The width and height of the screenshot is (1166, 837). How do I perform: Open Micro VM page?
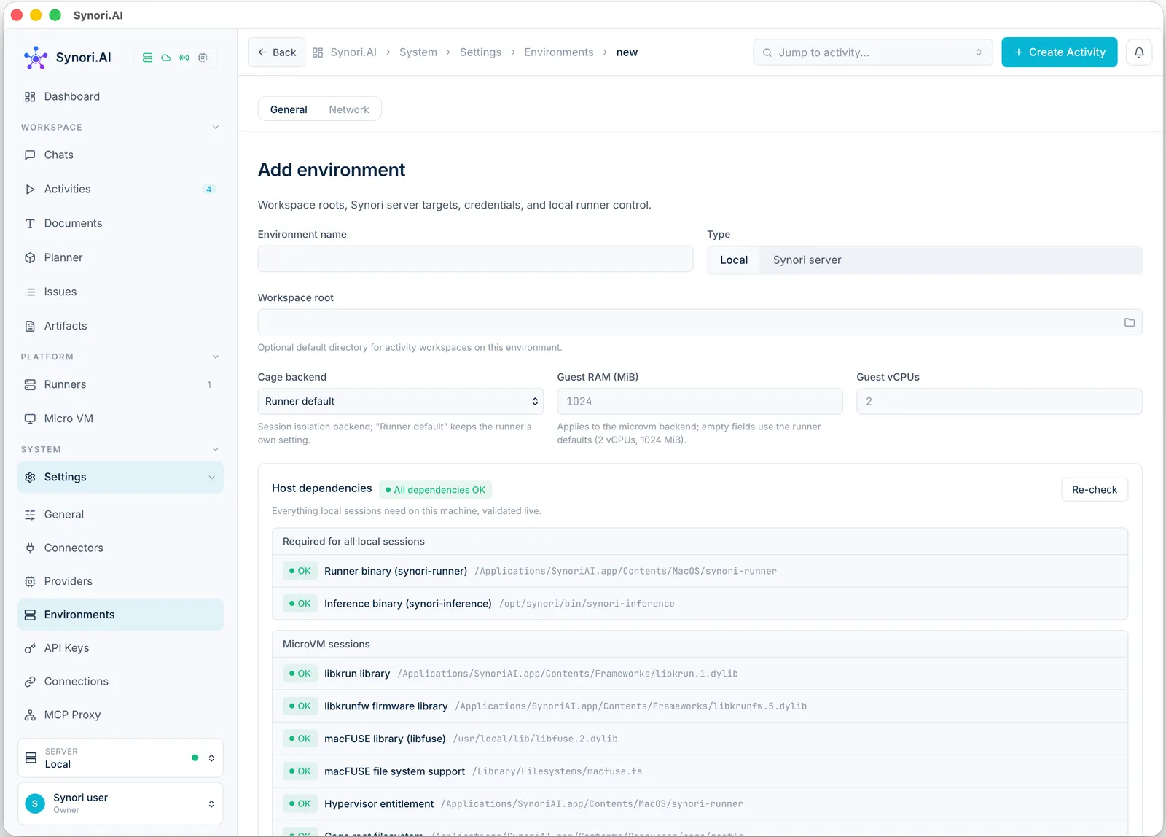click(120, 418)
